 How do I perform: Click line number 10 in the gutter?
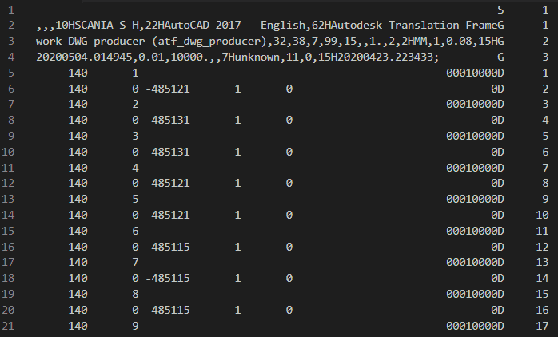pyautogui.click(x=8, y=152)
